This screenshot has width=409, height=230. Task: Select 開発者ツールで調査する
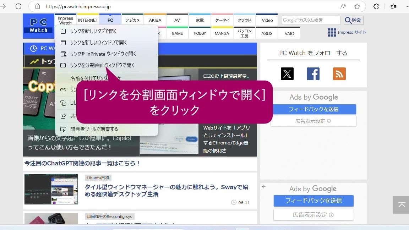[x=107, y=129]
